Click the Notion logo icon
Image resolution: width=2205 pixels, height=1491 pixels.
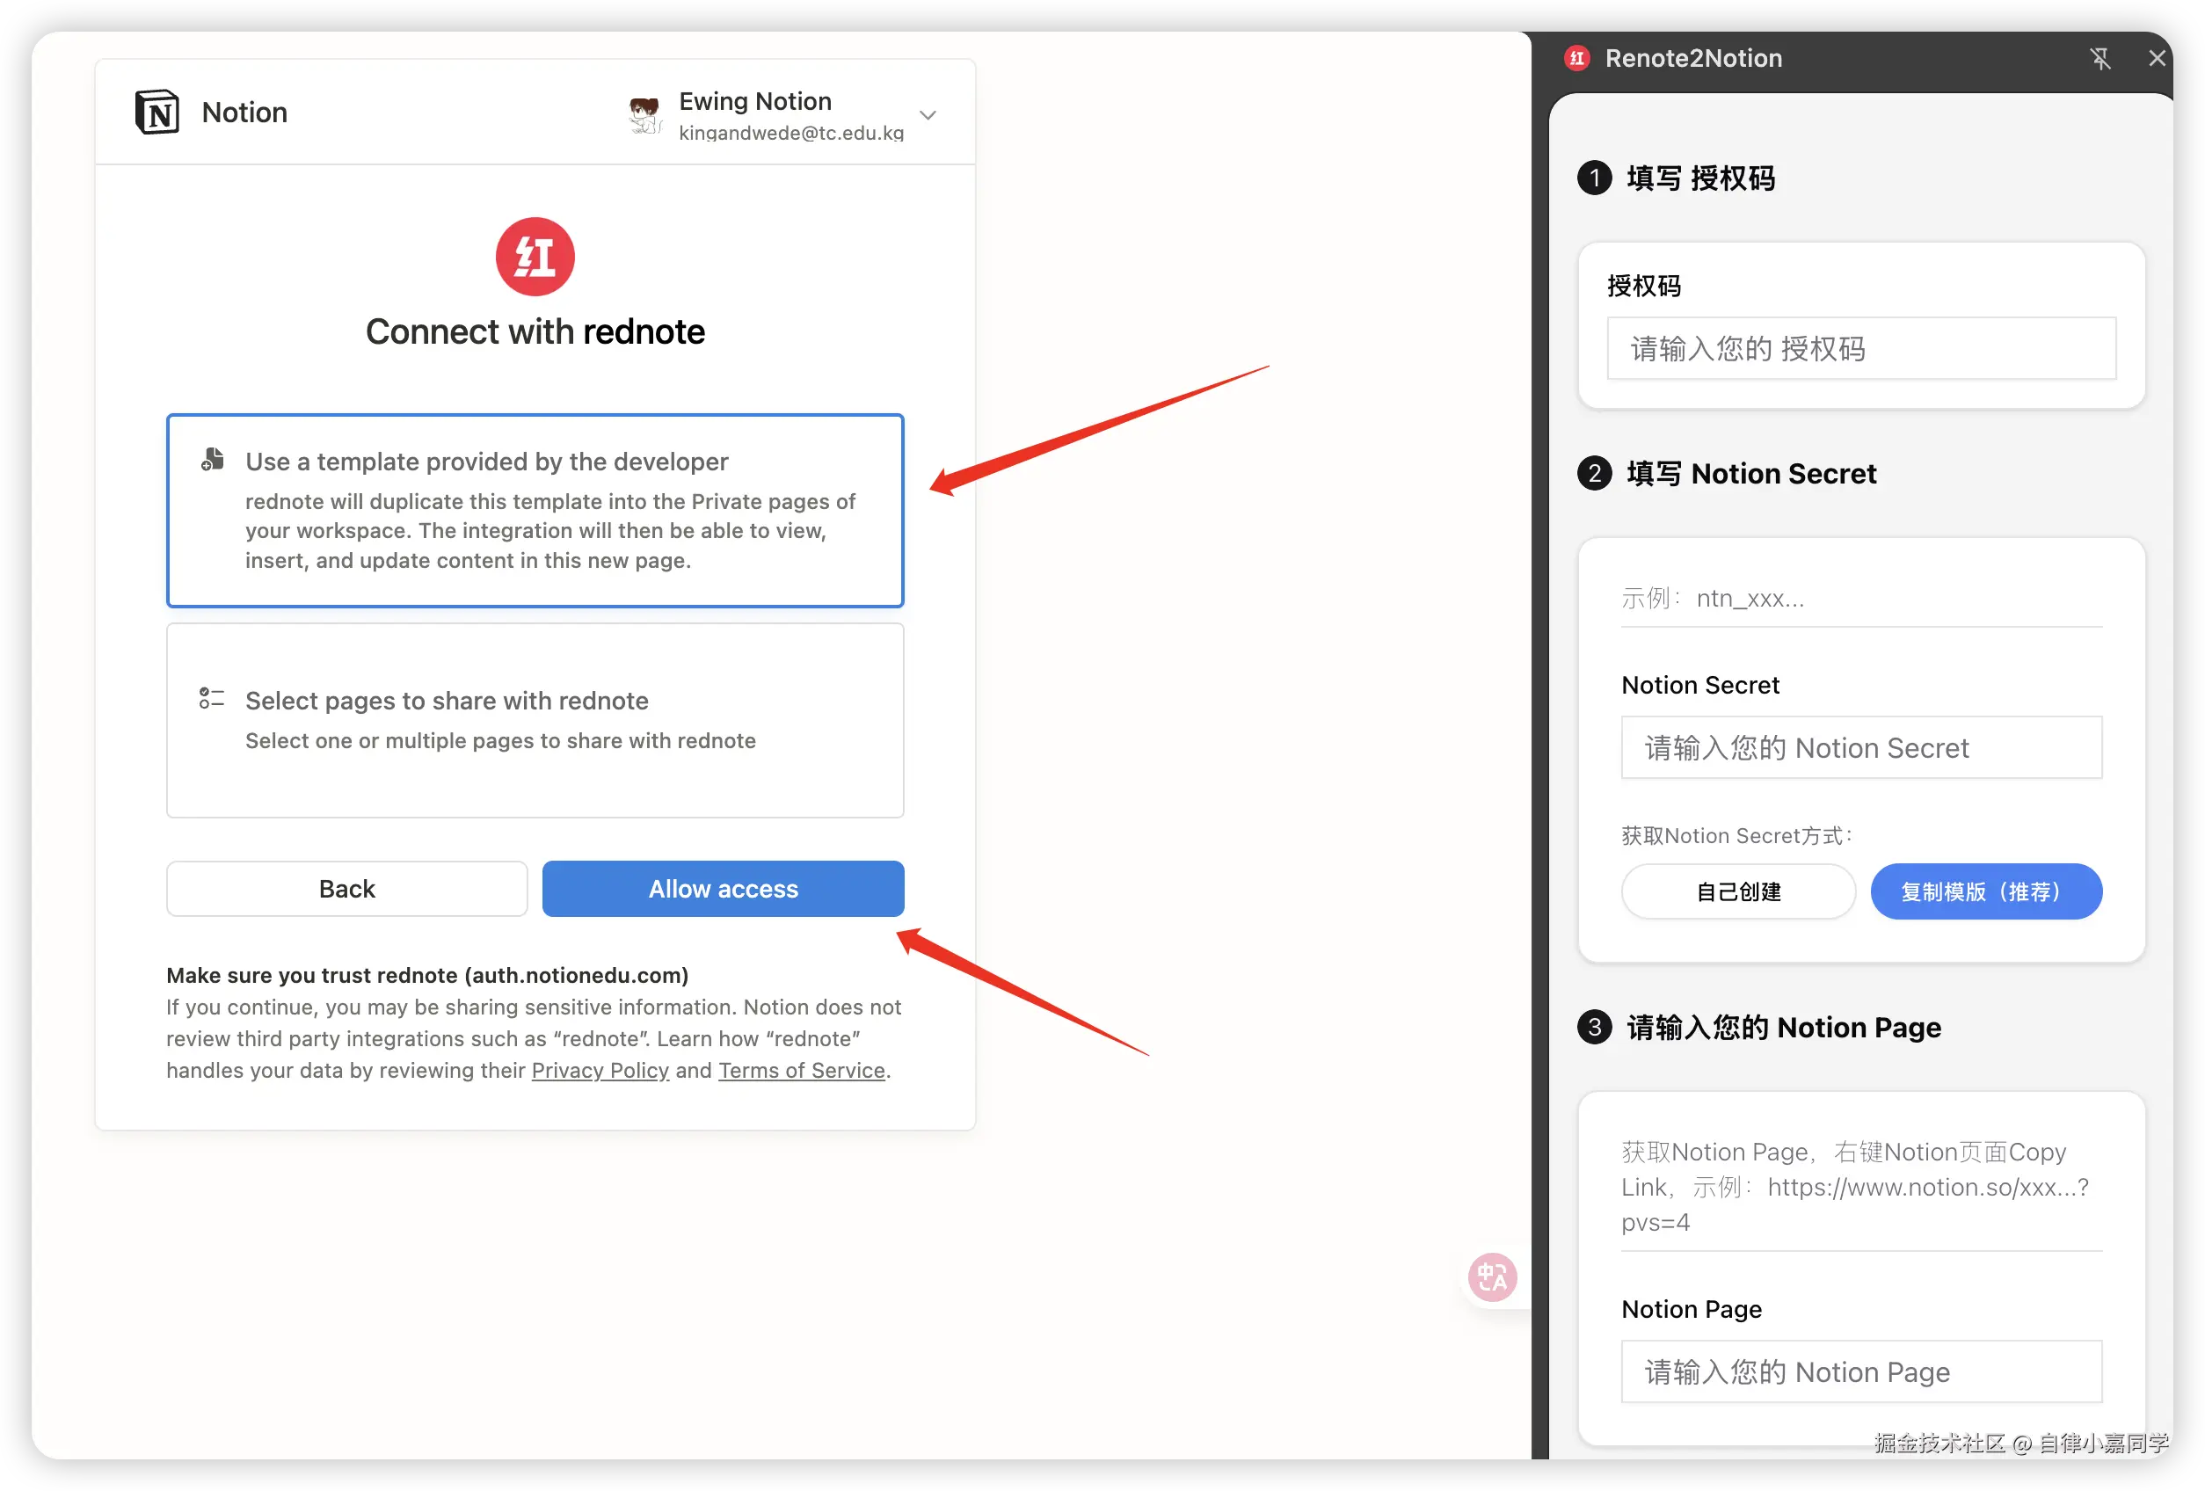[x=156, y=113]
